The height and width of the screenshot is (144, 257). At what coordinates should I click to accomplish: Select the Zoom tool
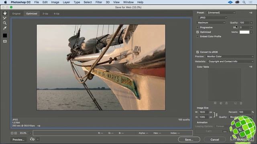pyautogui.click(x=5, y=23)
